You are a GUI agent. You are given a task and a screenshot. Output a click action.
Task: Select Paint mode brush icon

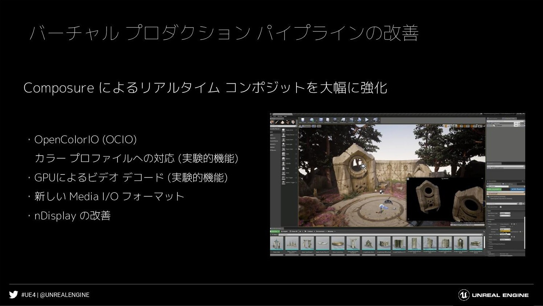[x=277, y=122]
